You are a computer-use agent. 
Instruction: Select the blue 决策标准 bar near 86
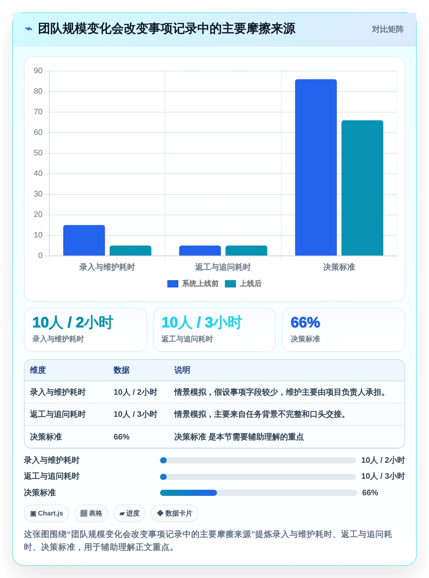pos(316,167)
